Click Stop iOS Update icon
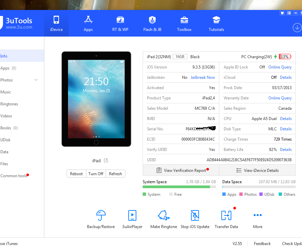The width and height of the screenshot is (302, 246). click(x=195, y=215)
